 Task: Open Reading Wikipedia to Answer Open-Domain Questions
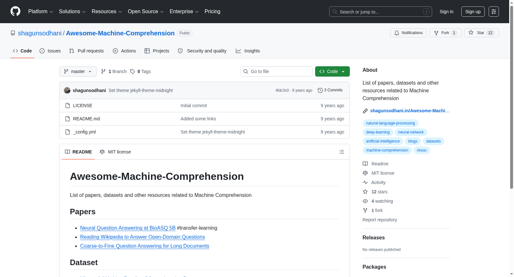click(x=143, y=237)
